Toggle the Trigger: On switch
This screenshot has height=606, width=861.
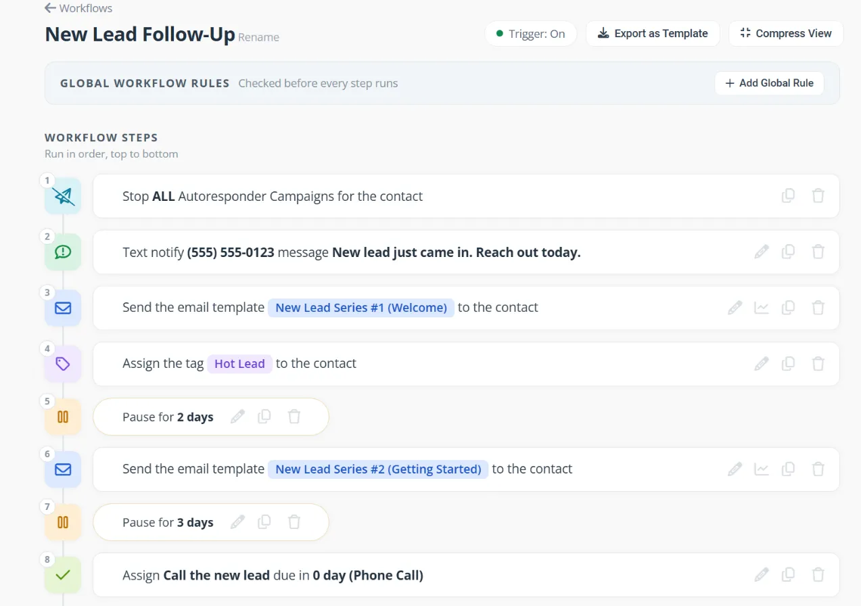pos(530,34)
